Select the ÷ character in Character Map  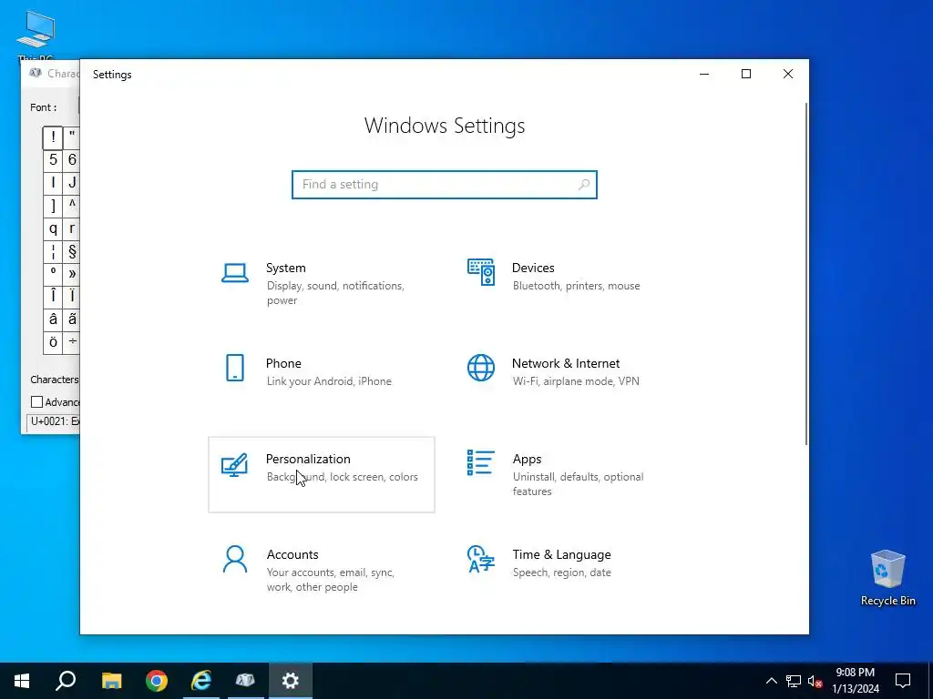coord(72,342)
